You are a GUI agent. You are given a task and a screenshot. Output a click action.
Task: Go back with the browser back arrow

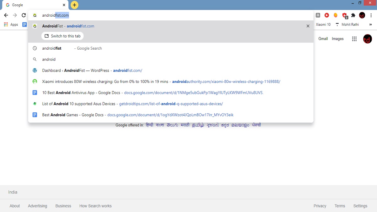click(6, 15)
